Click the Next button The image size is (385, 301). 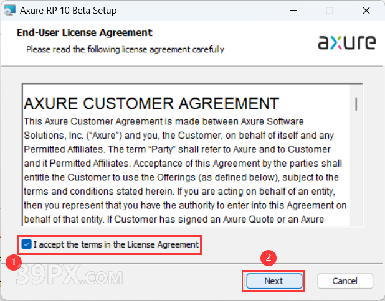(x=274, y=281)
